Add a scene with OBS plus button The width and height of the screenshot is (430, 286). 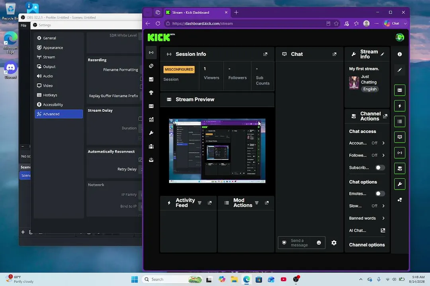click(x=23, y=232)
